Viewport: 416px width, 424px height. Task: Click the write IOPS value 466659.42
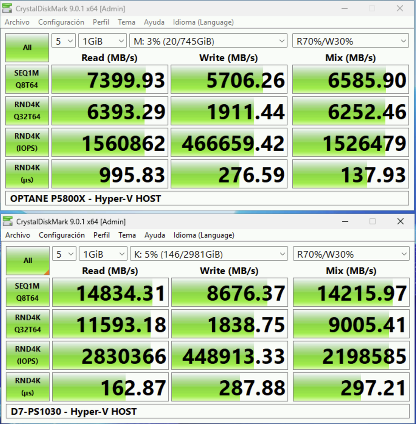pos(229,142)
